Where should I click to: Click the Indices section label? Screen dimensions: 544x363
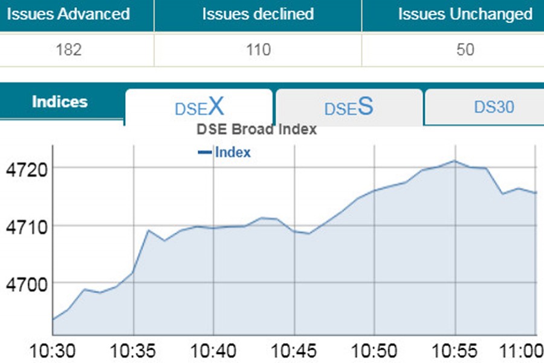(60, 102)
